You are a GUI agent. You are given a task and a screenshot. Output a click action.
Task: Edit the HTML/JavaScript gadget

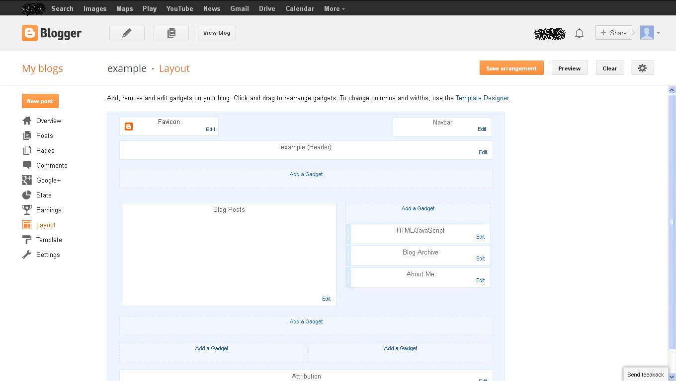click(480, 237)
